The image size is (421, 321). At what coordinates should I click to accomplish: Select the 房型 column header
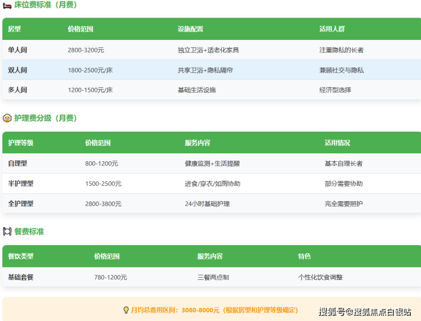click(14, 29)
